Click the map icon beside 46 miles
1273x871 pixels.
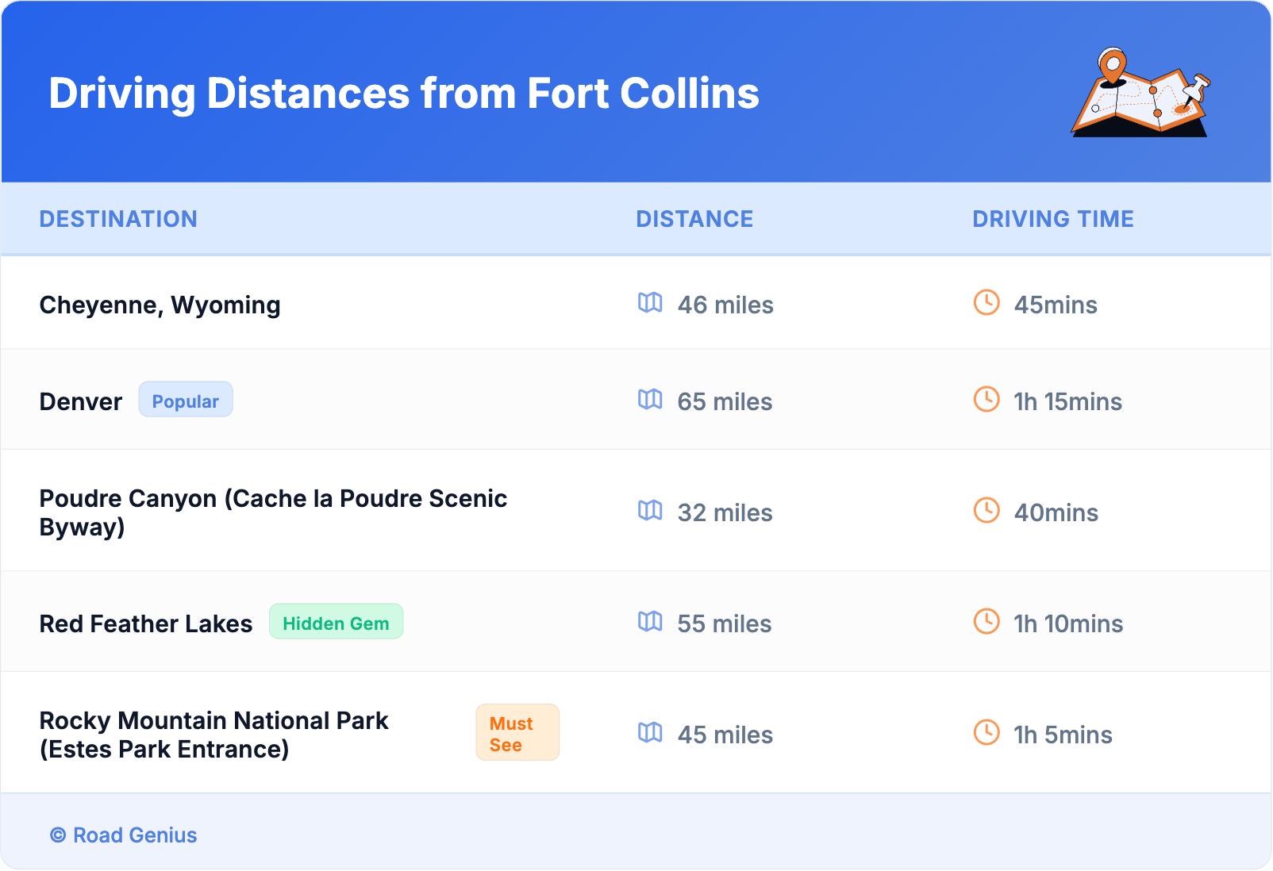point(650,303)
